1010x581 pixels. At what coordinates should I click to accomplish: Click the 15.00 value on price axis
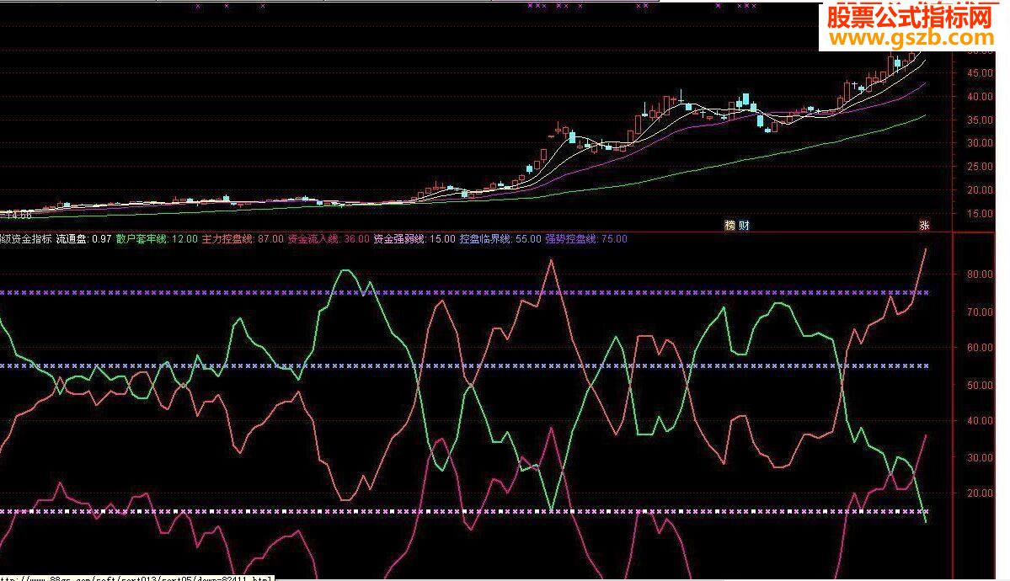(x=980, y=213)
